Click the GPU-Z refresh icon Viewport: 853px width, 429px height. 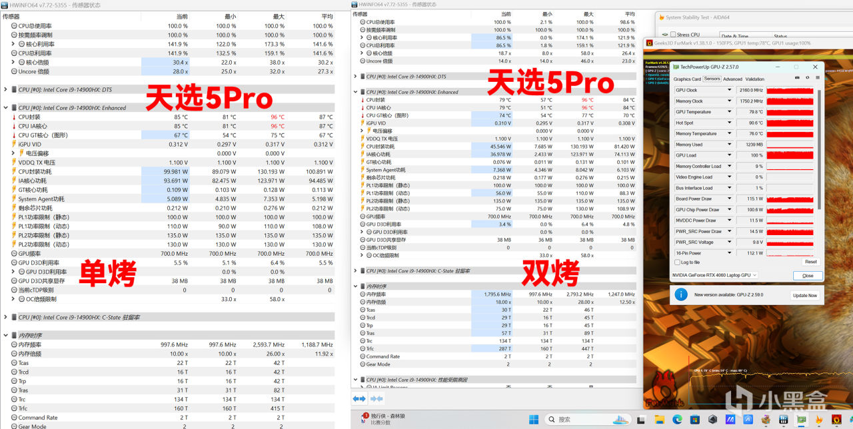tap(808, 78)
